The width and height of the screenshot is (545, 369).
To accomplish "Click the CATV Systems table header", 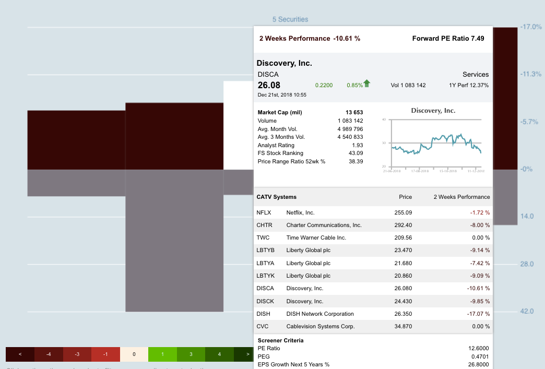I will [x=277, y=197].
